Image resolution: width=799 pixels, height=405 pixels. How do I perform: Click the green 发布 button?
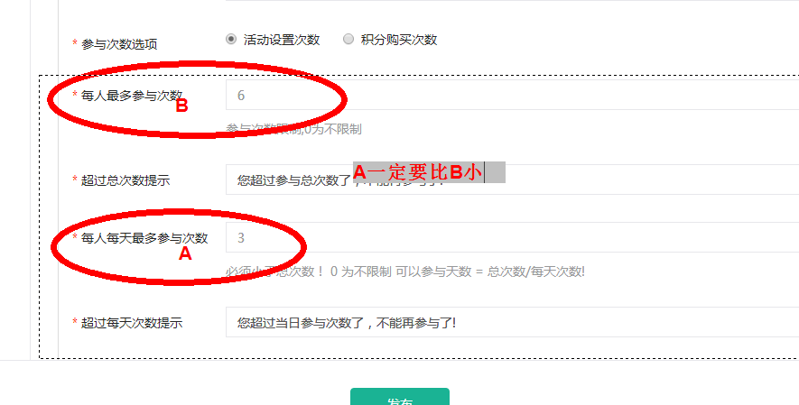pos(400,397)
